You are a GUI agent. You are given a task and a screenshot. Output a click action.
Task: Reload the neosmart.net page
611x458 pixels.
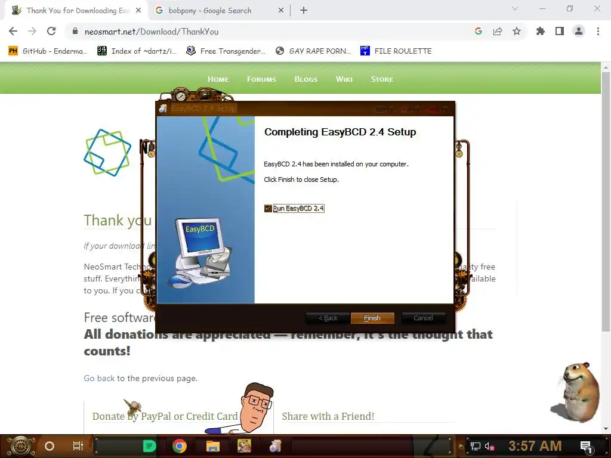[x=51, y=31]
